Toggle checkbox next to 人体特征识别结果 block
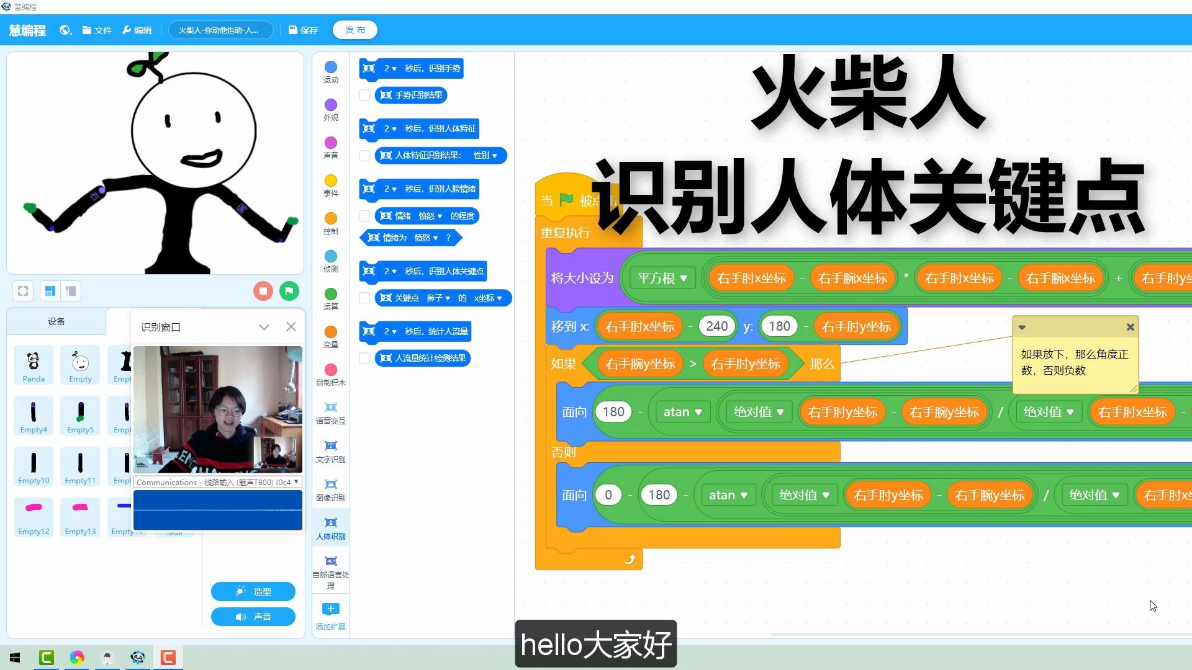This screenshot has height=670, width=1192. coord(365,154)
